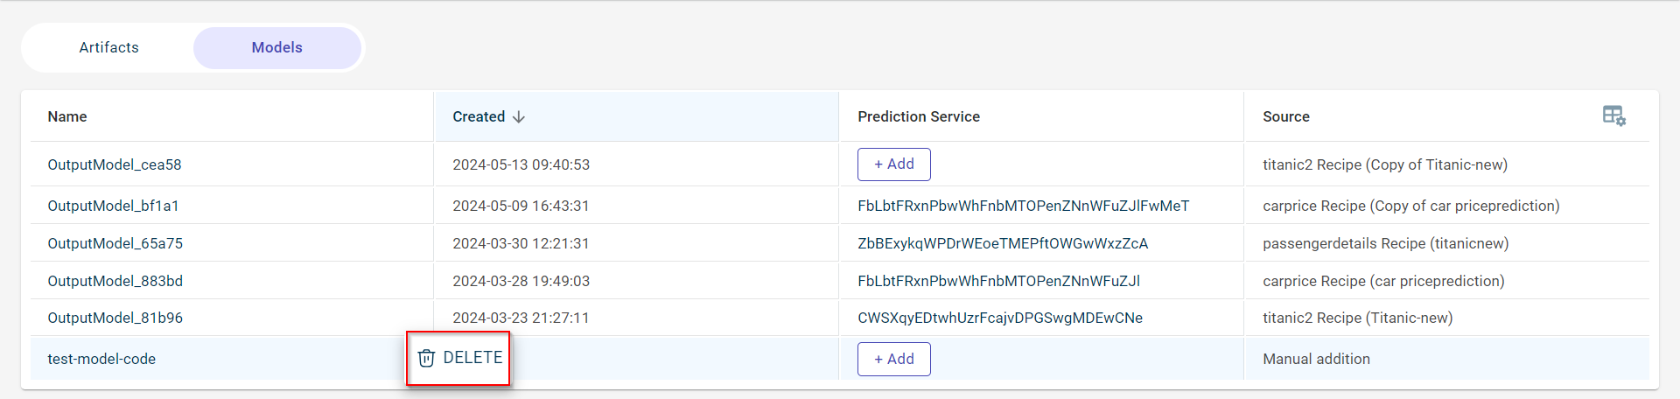Sort the table by Name column header
The width and height of the screenshot is (1680, 399).
(67, 116)
